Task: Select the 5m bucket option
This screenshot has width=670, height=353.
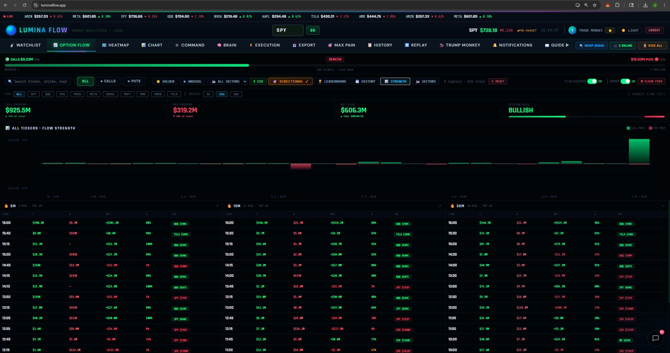Action: [x=208, y=94]
